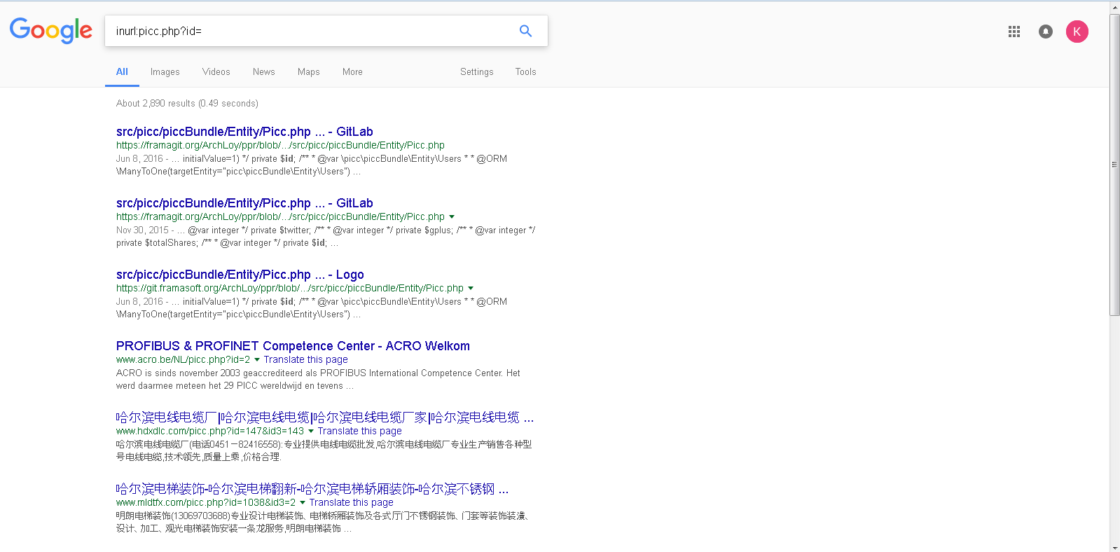
Task: Click the Google logo
Action: coord(51,31)
